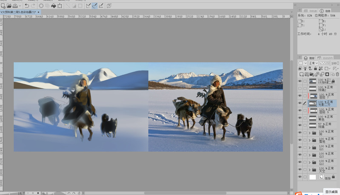340x195 pixels.
Task: Click New vector layer icon
Action: 307,74
